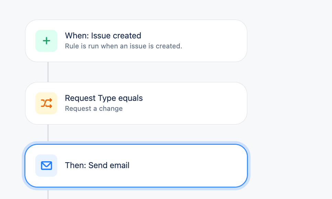Click the orange shuffle condition icon
The width and height of the screenshot is (332, 199).
tap(46, 103)
